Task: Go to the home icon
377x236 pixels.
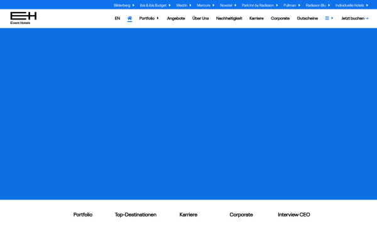Action: (129, 18)
